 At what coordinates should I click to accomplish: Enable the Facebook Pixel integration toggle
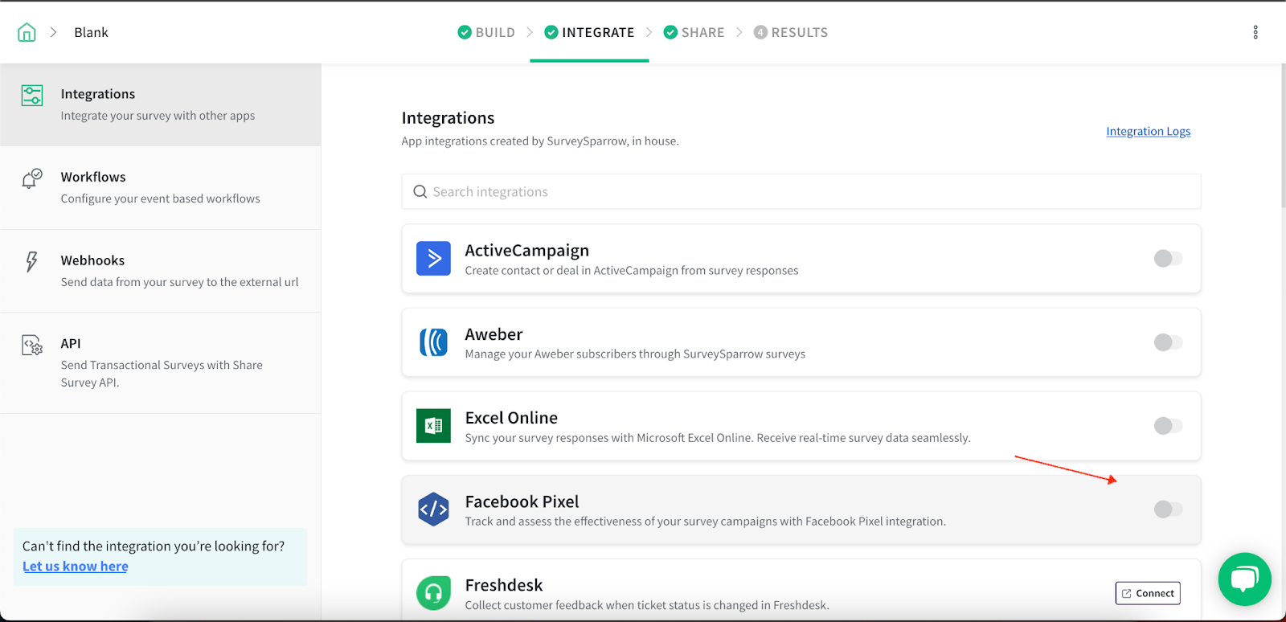pyautogui.click(x=1168, y=509)
